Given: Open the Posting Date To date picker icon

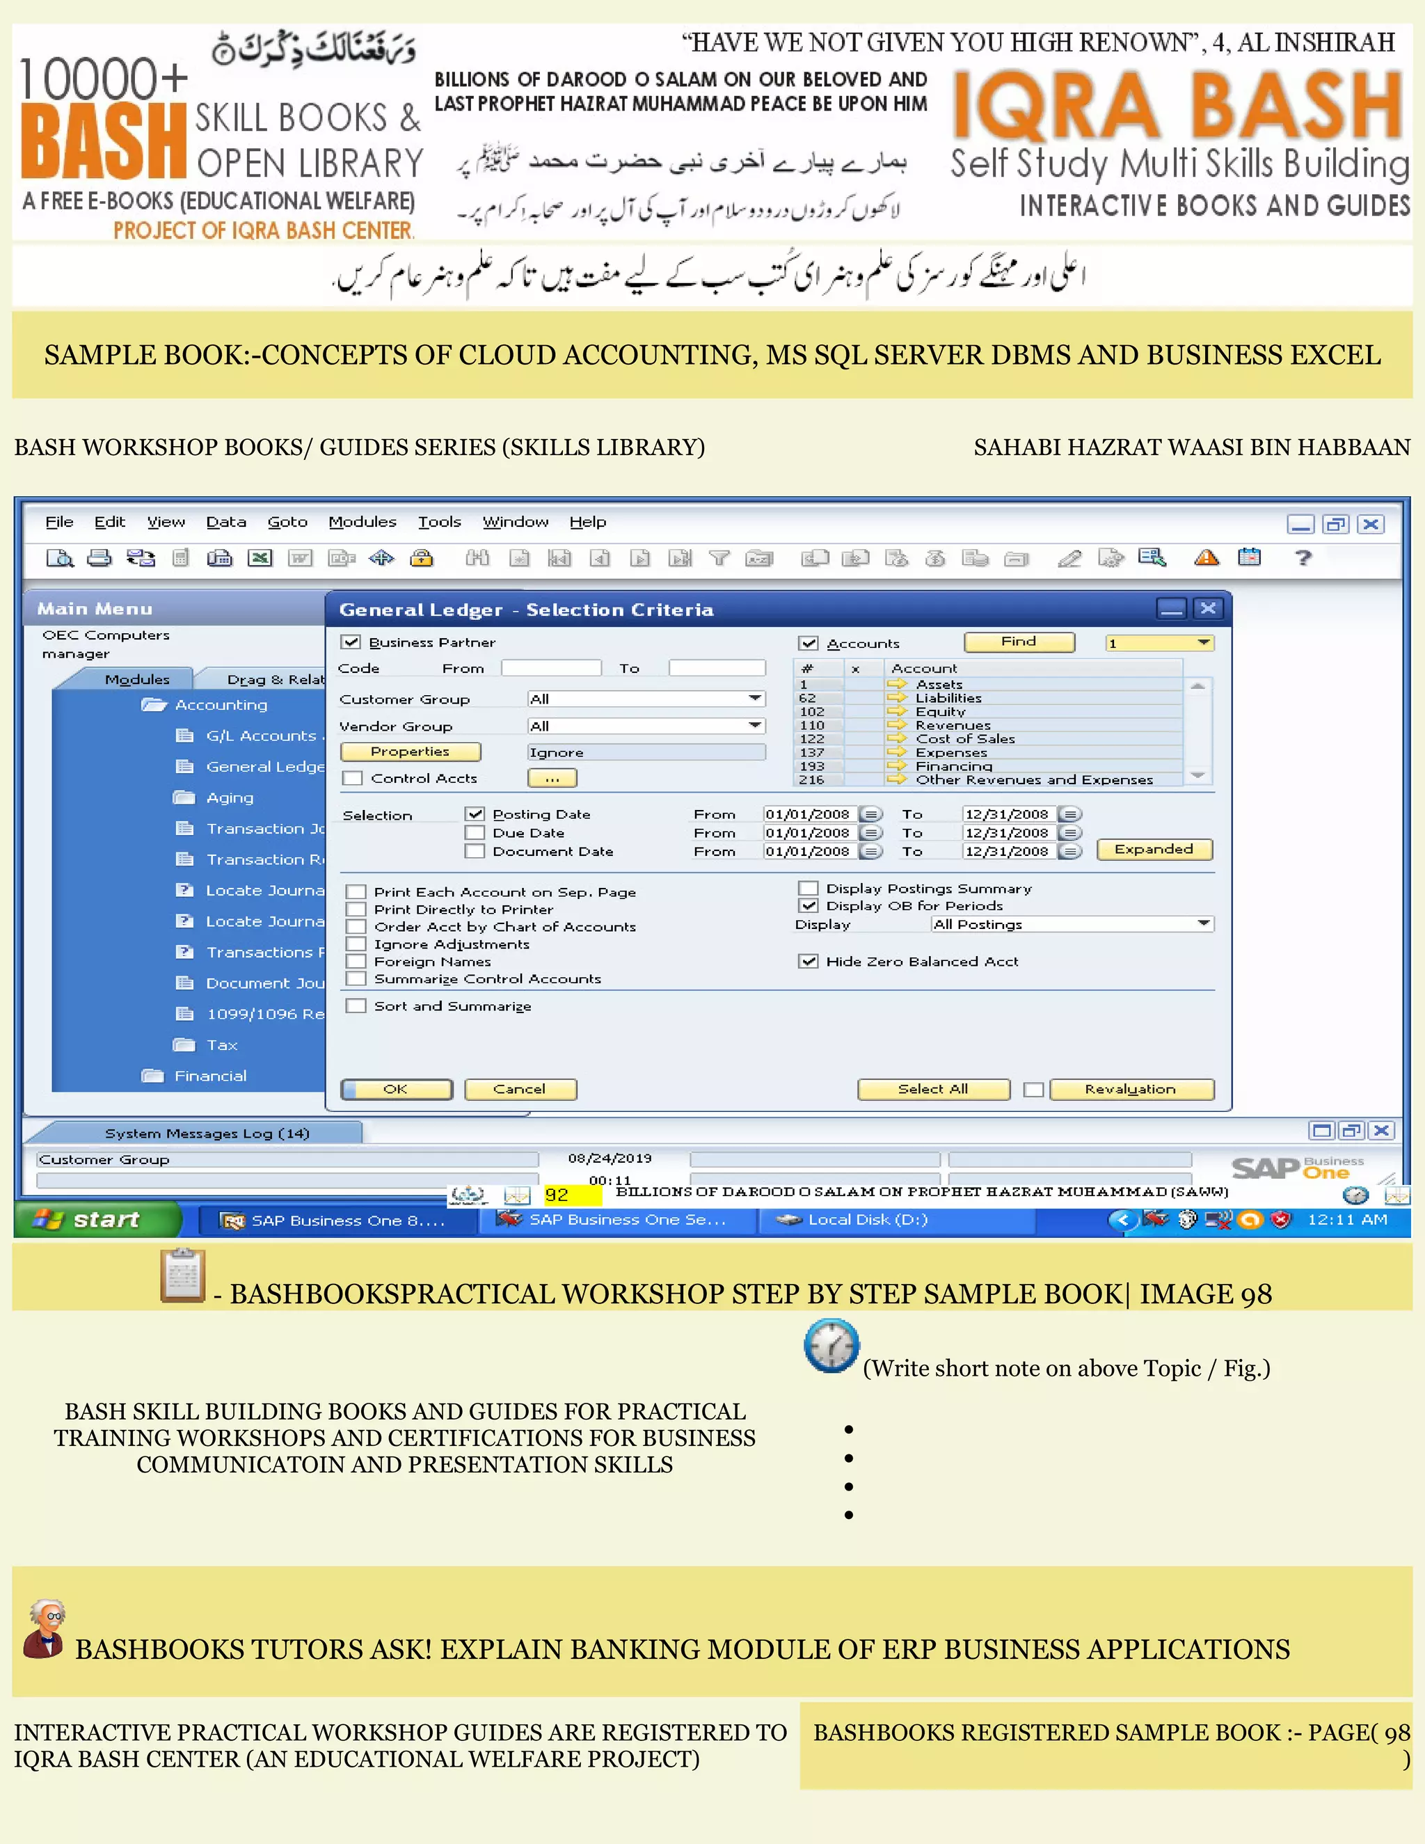Looking at the screenshot, I should (1070, 814).
